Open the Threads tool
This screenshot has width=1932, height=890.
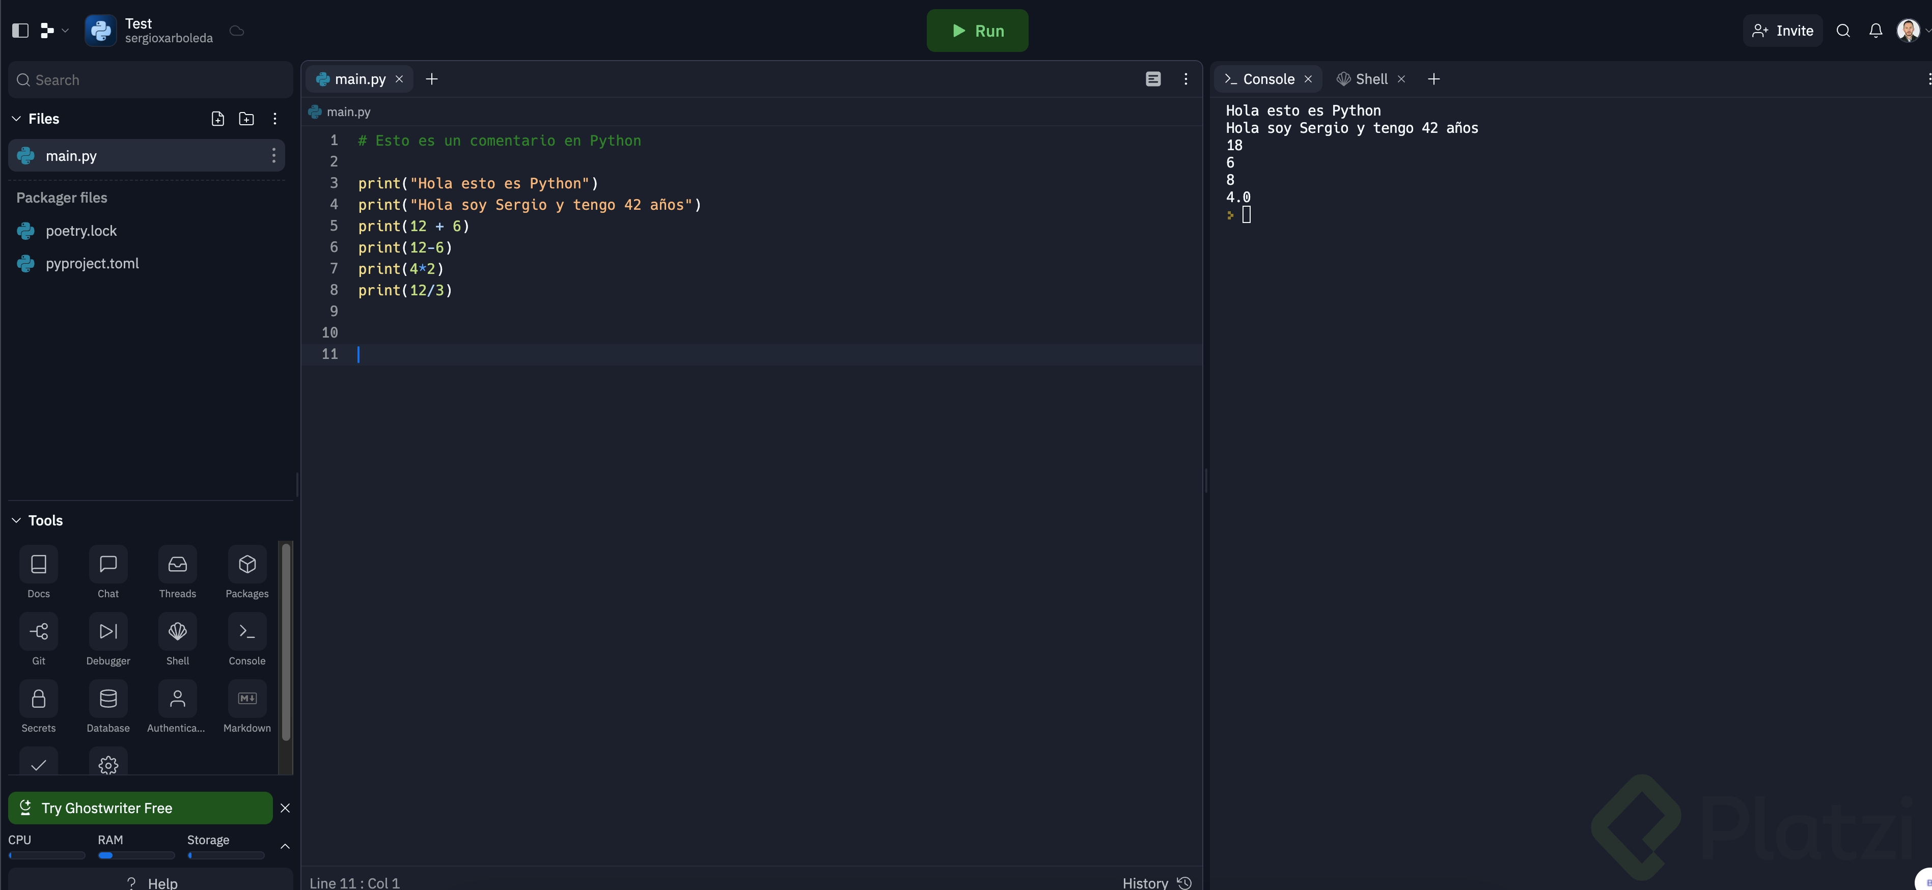pyautogui.click(x=178, y=572)
